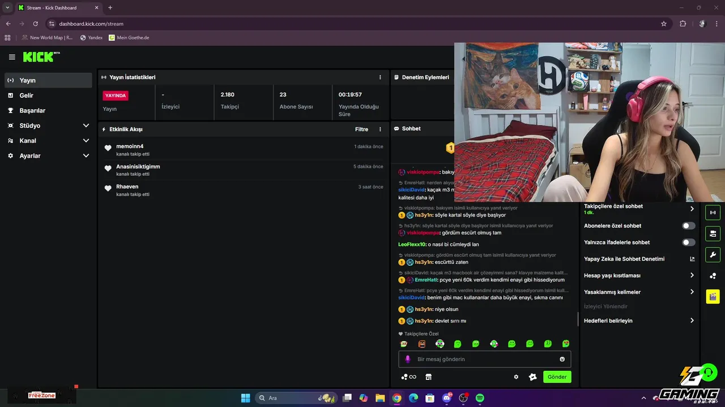The width and height of the screenshot is (725, 407).
Task: Toggle Abonelere özel sohbet switch
Action: point(688,226)
